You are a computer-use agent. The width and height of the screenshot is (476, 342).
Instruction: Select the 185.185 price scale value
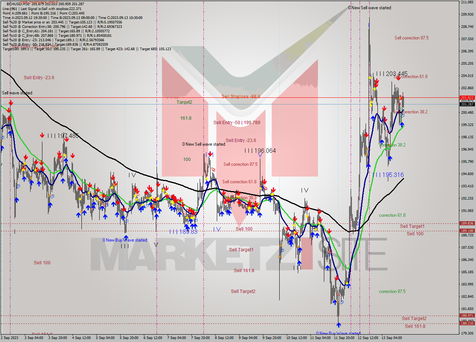(x=467, y=272)
